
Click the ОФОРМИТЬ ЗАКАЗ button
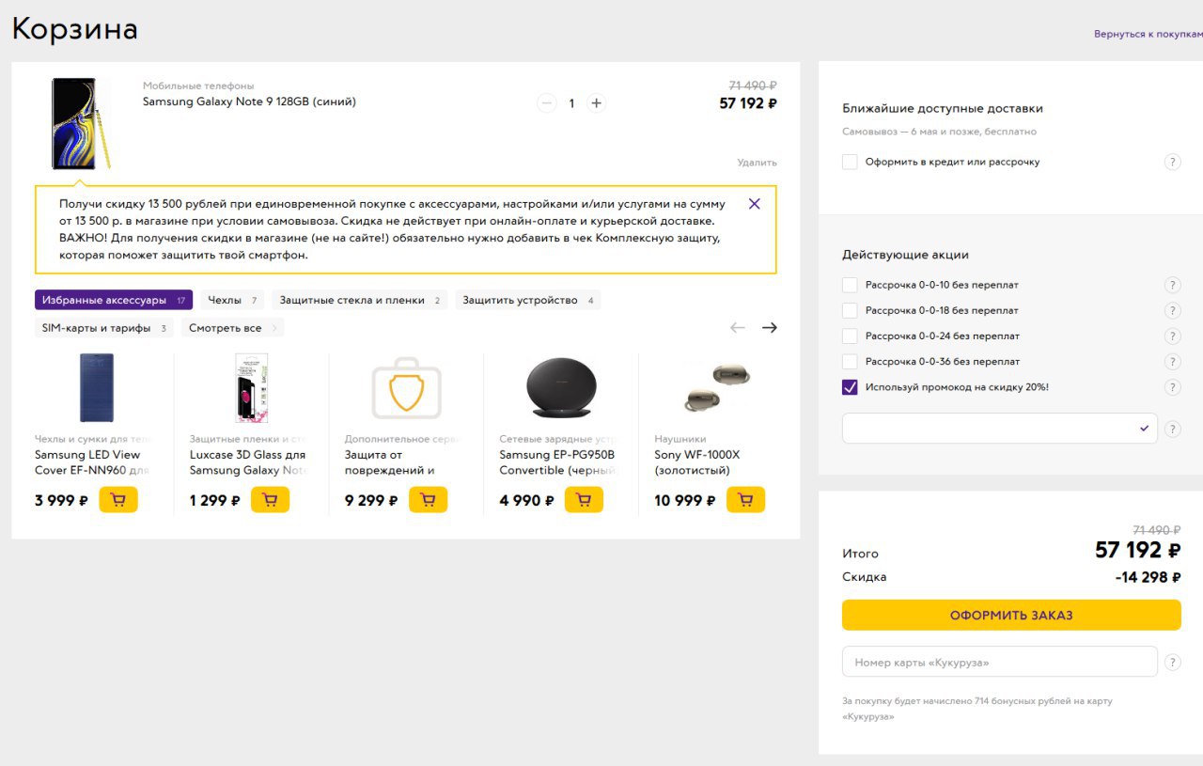coord(1011,616)
